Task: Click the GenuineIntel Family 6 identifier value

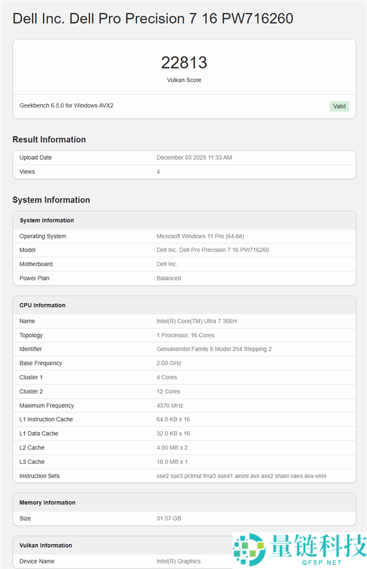Action: (214, 349)
